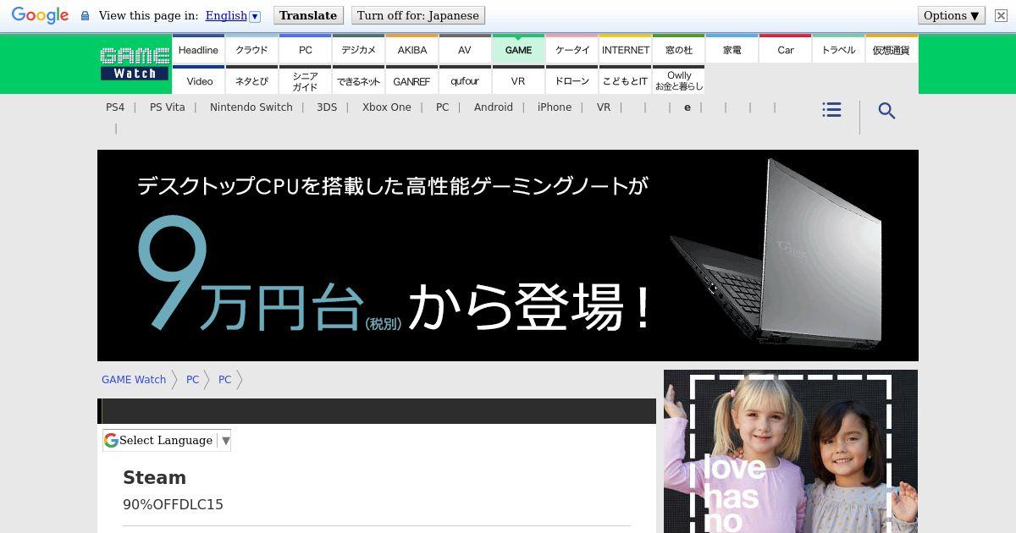Image resolution: width=1016 pixels, height=533 pixels.
Task: Open the シニアガイド tab
Action: [305, 80]
